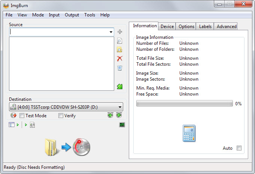Click the disc icon in bottom toolbar

coord(32,125)
